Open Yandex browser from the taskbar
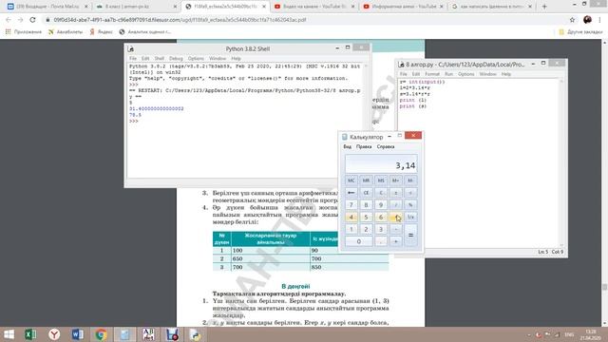This screenshot has width=608, height=342. [x=54, y=334]
